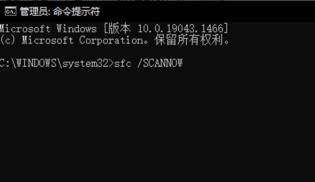The height and width of the screenshot is (182, 315).
Task: Open the Command Prompt system menu icon
Action: coord(11,11)
